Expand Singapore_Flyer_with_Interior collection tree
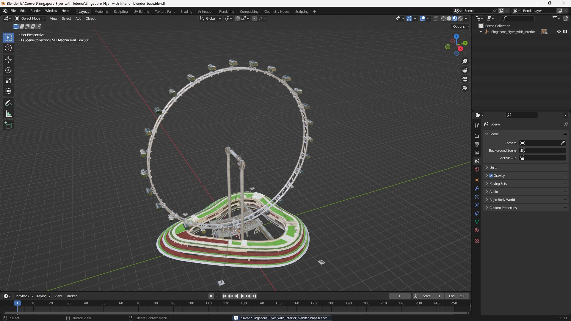The image size is (571, 321). click(x=481, y=32)
